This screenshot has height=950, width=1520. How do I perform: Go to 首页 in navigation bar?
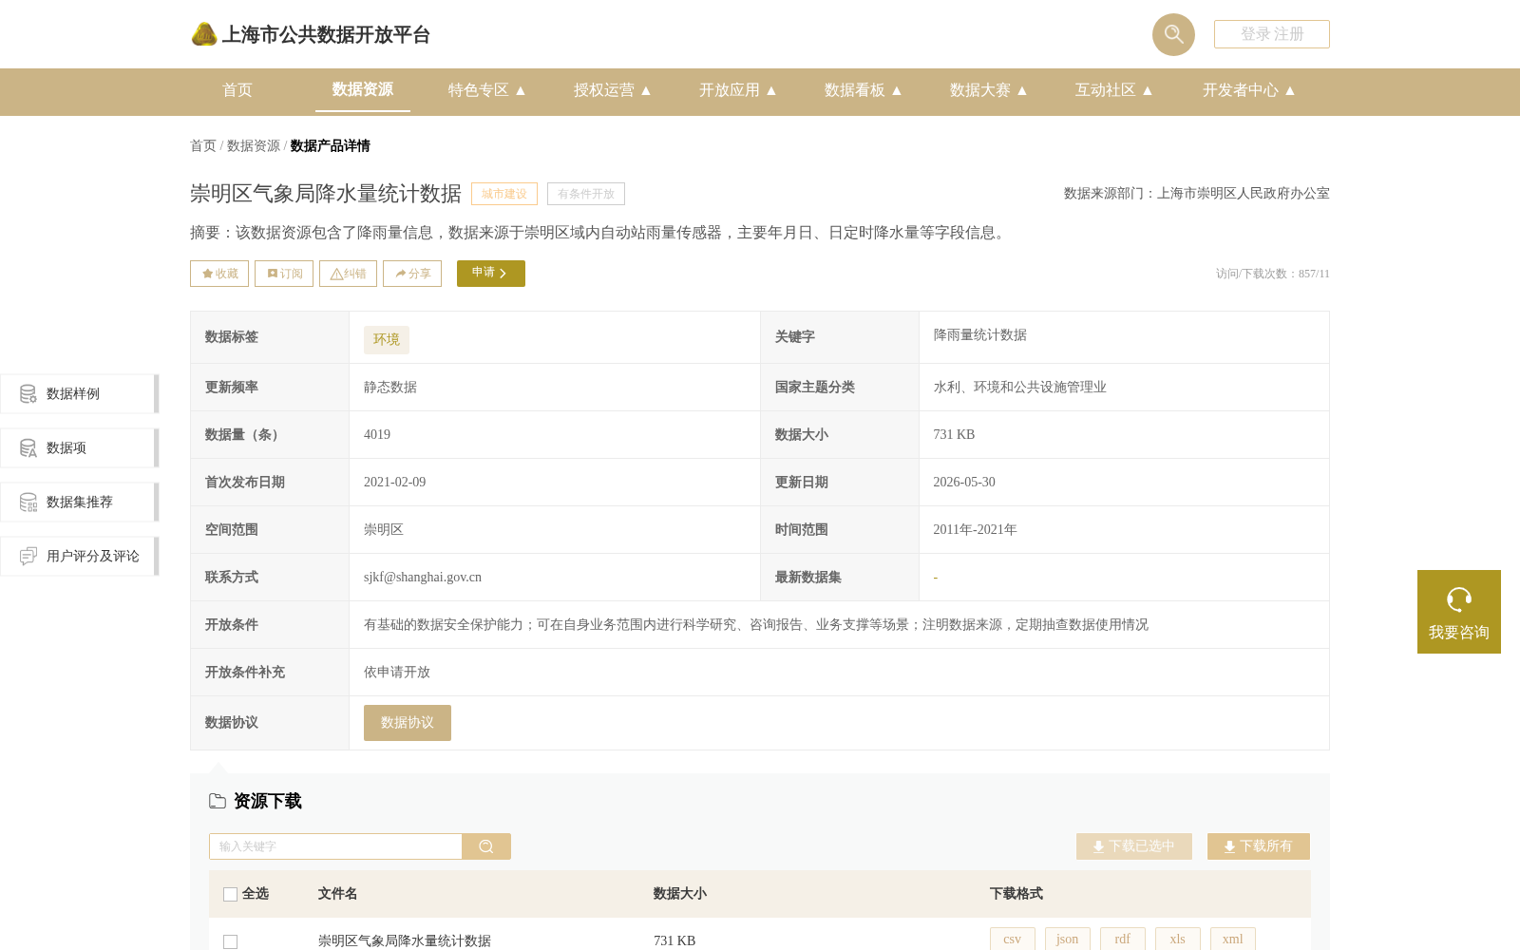click(x=237, y=90)
